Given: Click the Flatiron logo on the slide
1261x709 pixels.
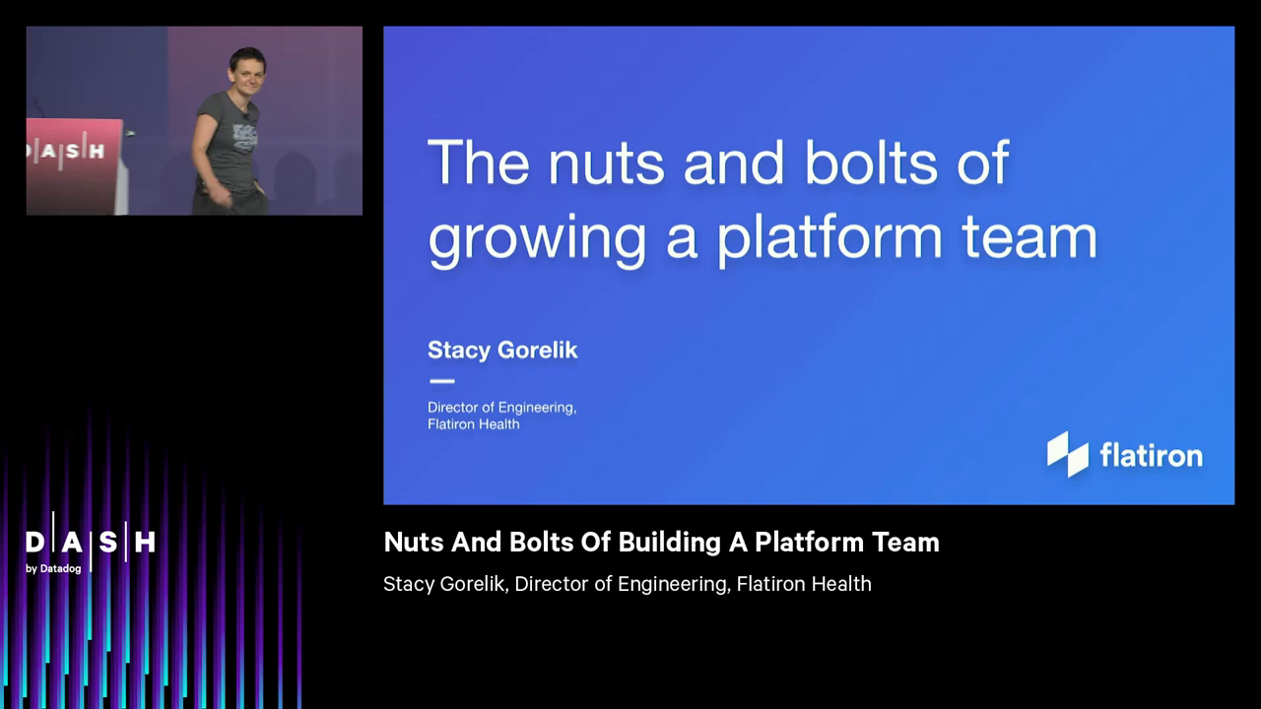Looking at the screenshot, I should (1124, 455).
